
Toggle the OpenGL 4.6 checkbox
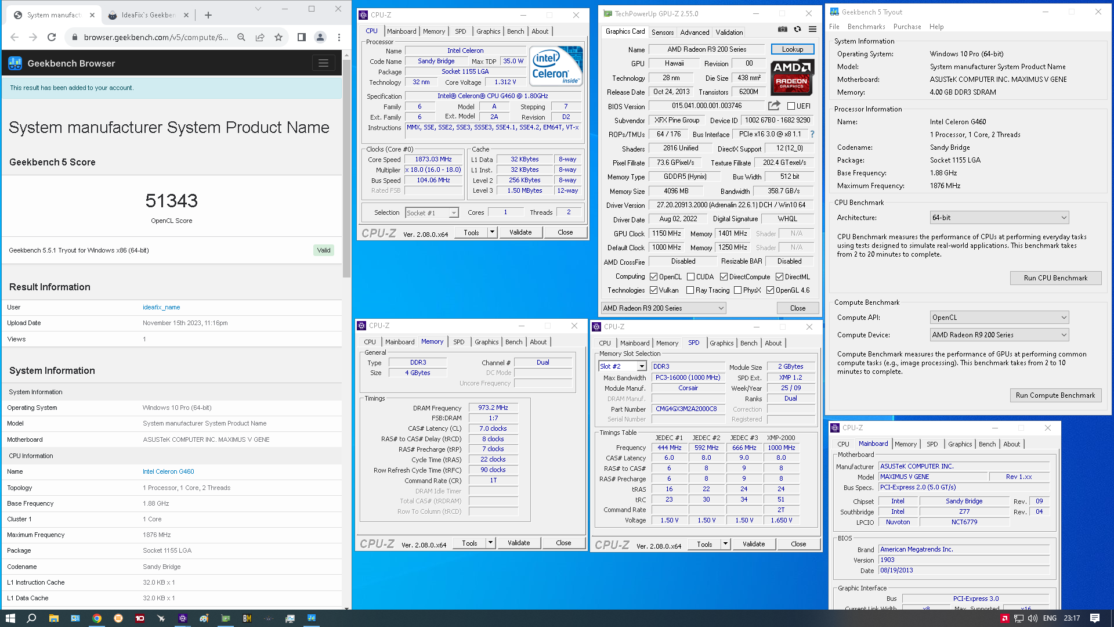coord(771,290)
